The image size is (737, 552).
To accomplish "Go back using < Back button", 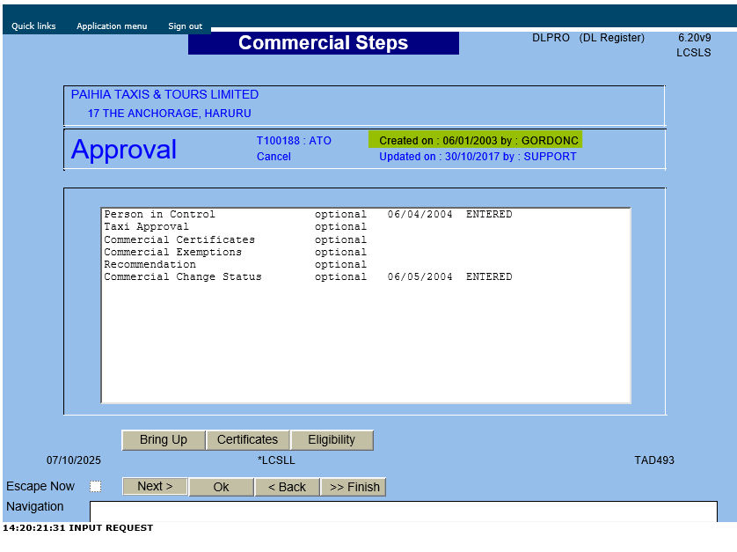I will click(x=287, y=488).
